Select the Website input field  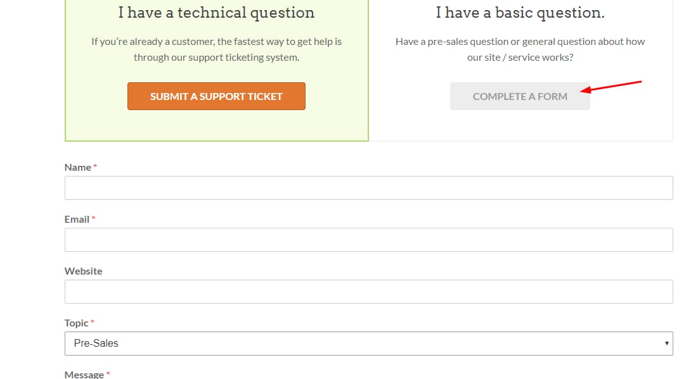[368, 292]
